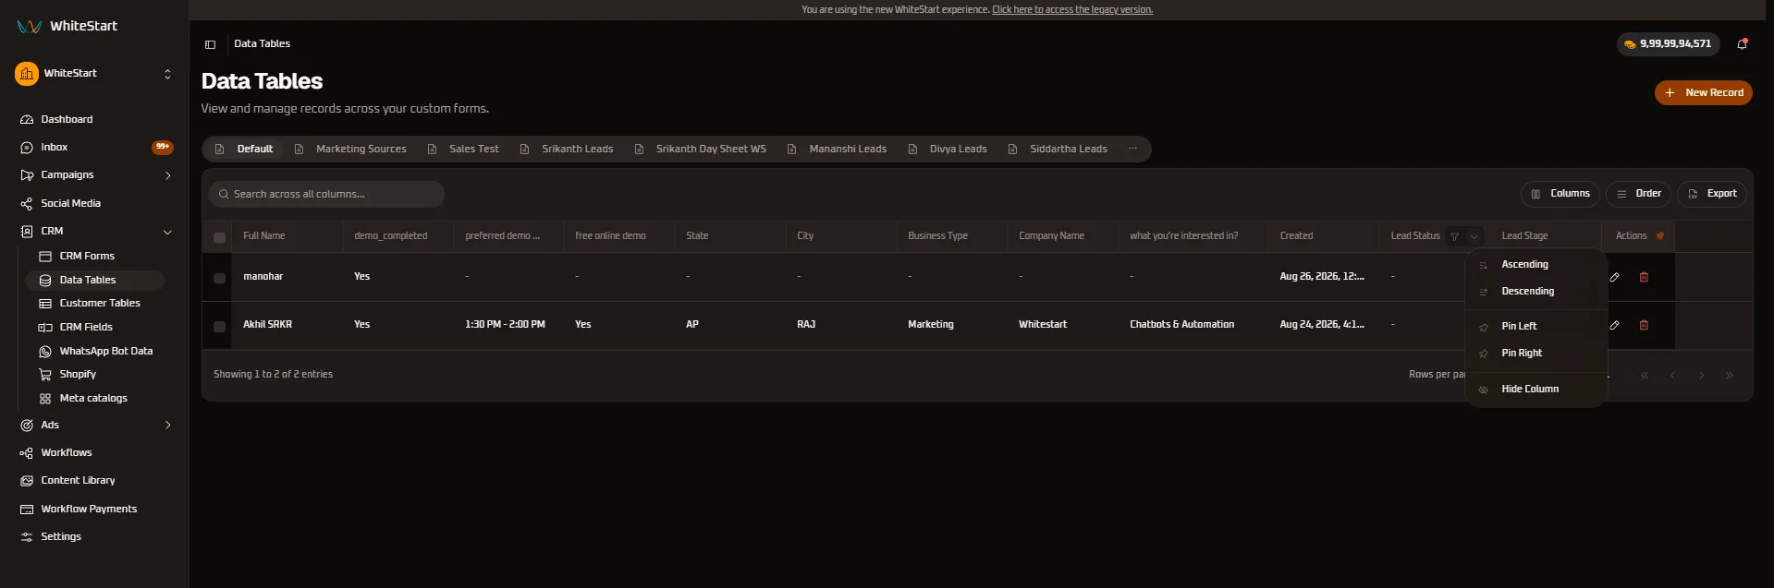The image size is (1774, 588).
Task: Switch to the Default tab
Action: pos(244,149)
